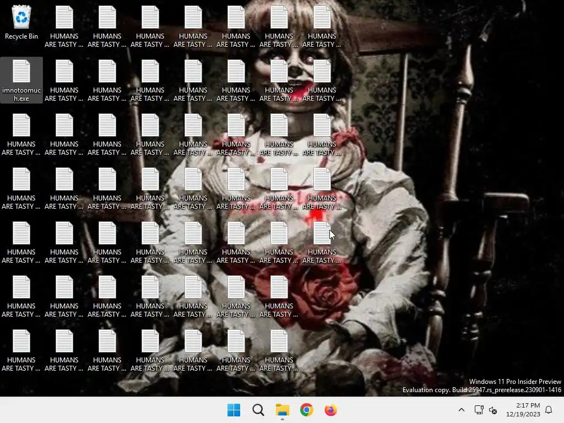Open taskbar Search
The width and height of the screenshot is (564, 423).
[x=258, y=410]
